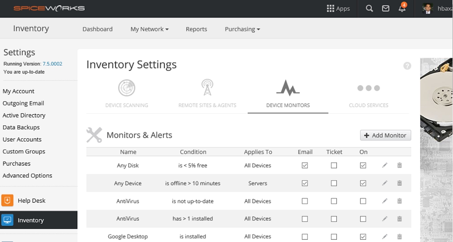Open the Apps grid launcher
The width and height of the screenshot is (453, 242).
[x=338, y=8]
